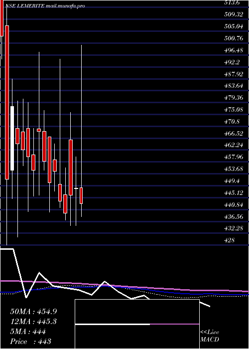Screen dimensions: 249x349
Task: Click the last red candlestick on the right
Action: pyautogui.click(x=81, y=195)
